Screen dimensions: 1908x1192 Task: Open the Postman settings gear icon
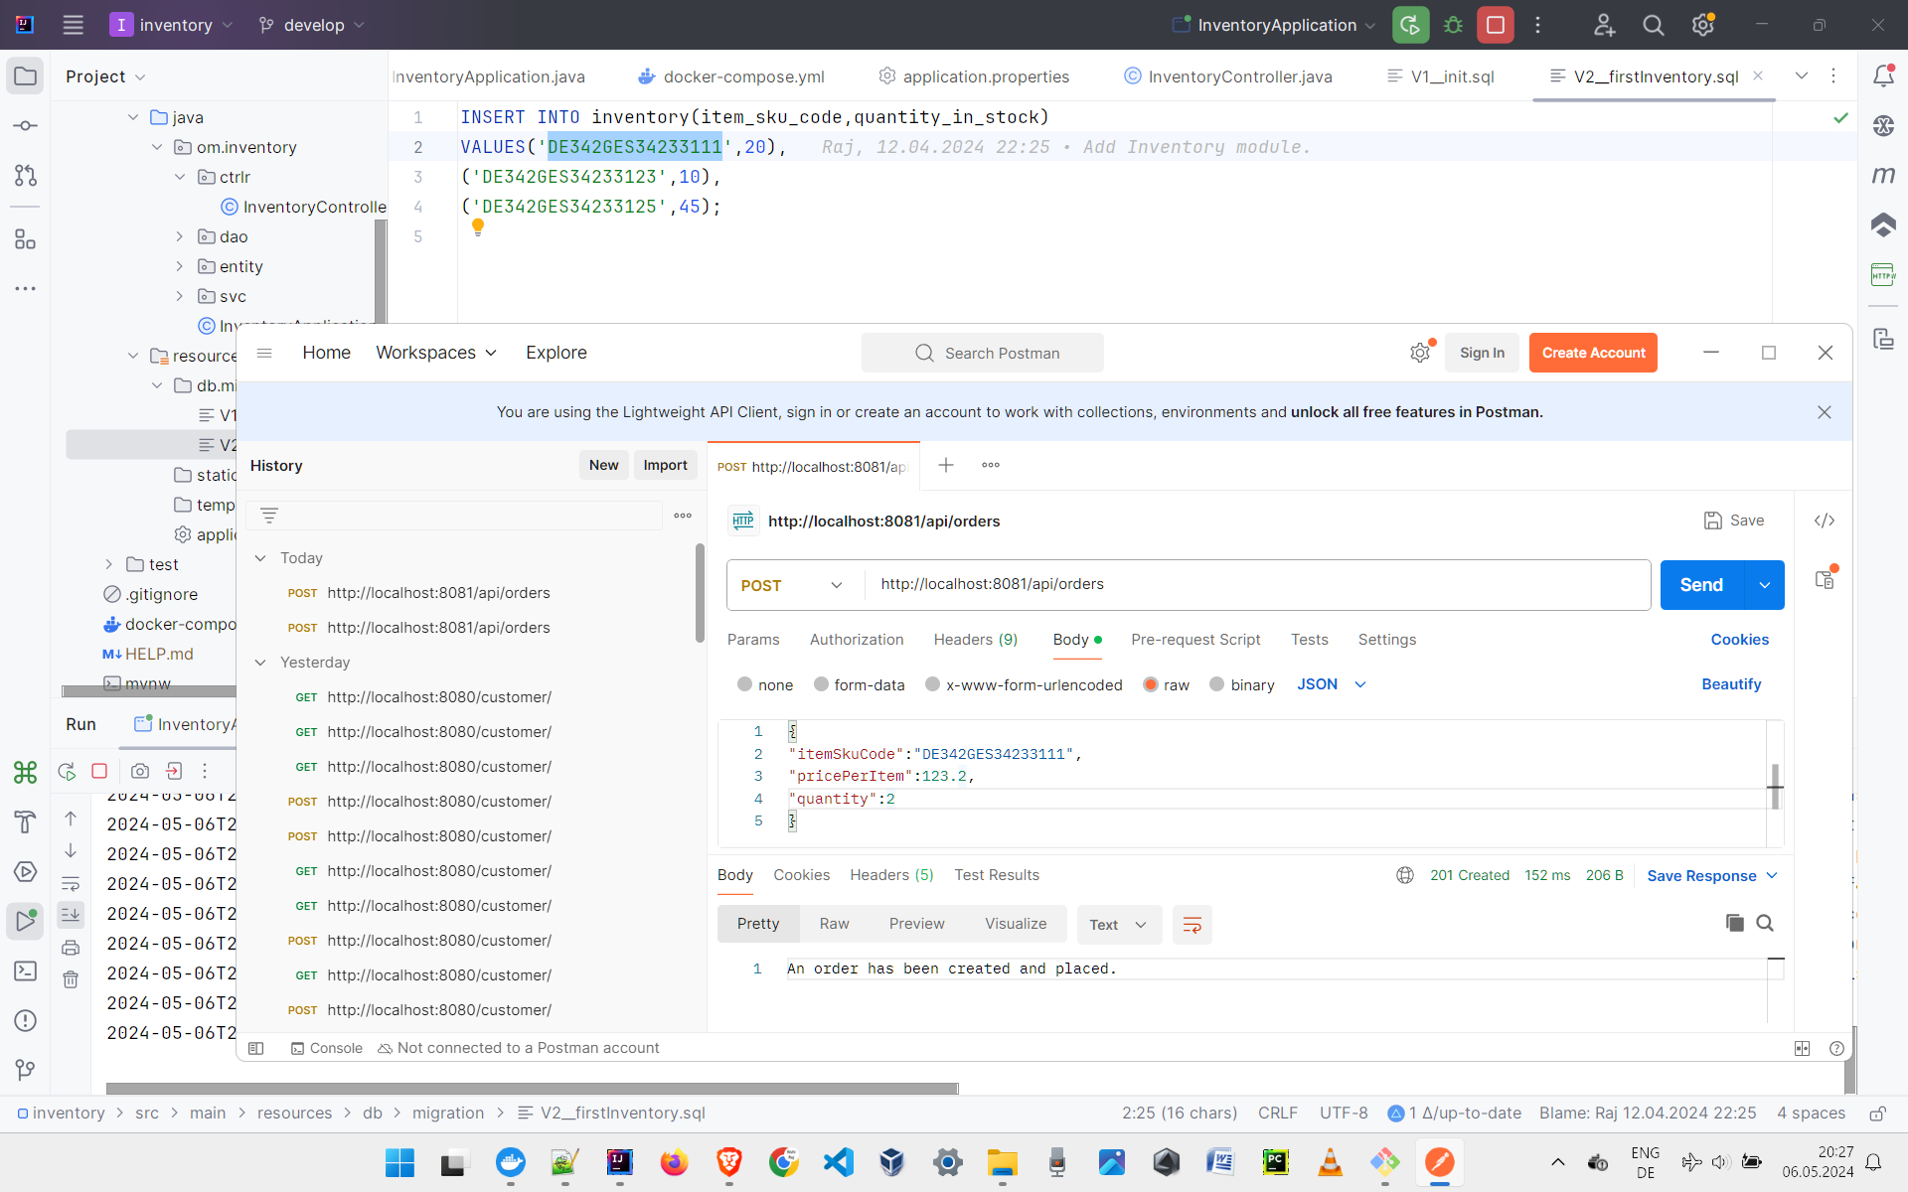[1420, 353]
